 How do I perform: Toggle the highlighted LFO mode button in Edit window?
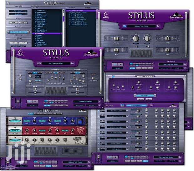click(x=35, y=73)
